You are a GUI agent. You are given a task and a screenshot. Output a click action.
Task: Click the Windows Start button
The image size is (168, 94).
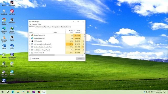coord(2,92)
